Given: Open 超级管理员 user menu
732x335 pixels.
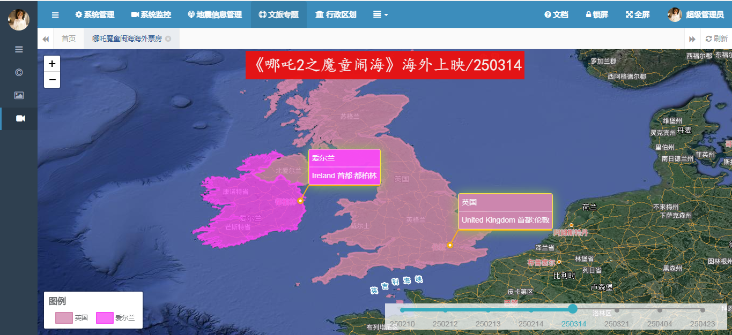Looking at the screenshot, I should 696,15.
